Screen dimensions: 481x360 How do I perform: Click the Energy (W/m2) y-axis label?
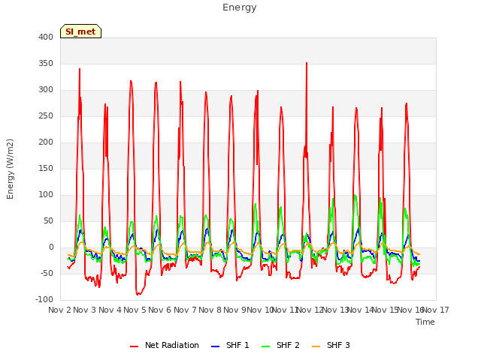click(x=10, y=169)
